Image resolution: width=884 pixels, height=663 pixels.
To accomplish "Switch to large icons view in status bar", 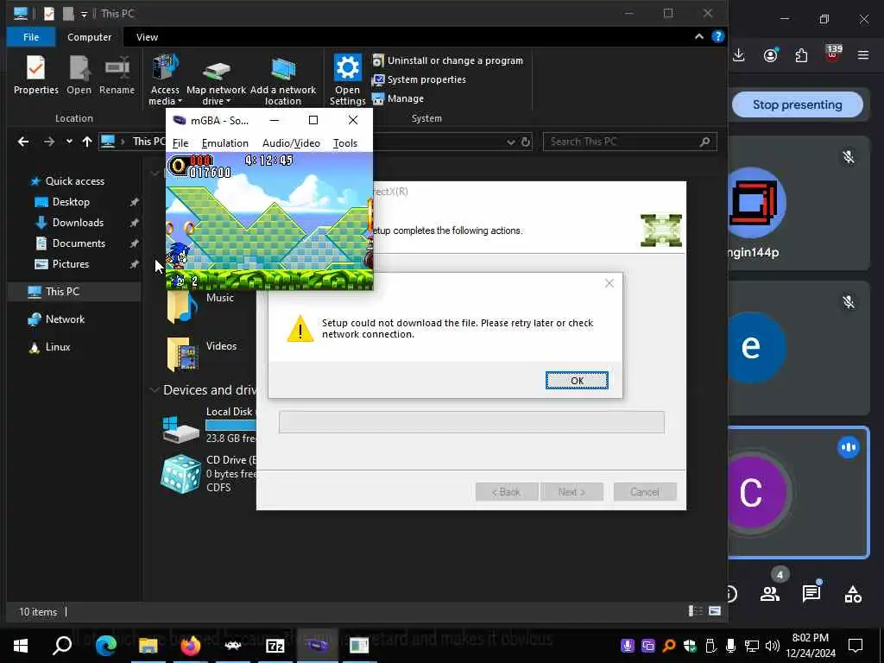I will pyautogui.click(x=715, y=611).
